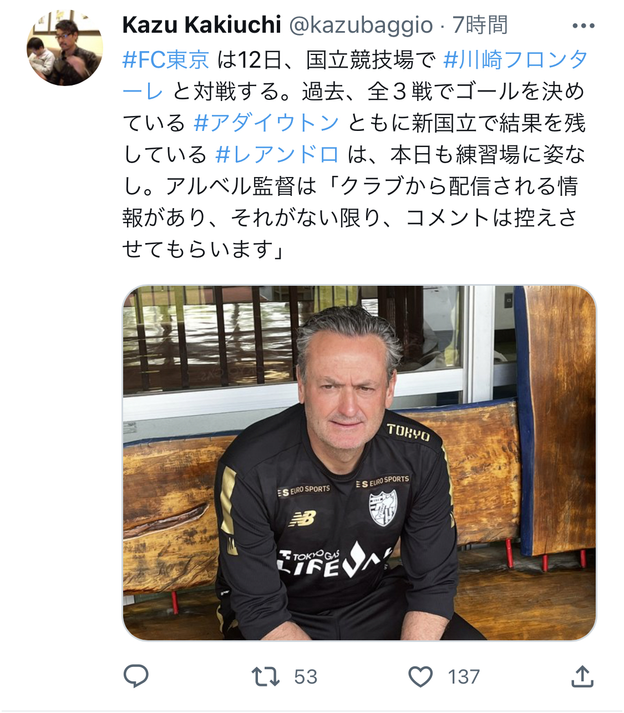Click the tweet body text to expand
Image resolution: width=624 pixels, height=713 pixels.
tap(355, 154)
